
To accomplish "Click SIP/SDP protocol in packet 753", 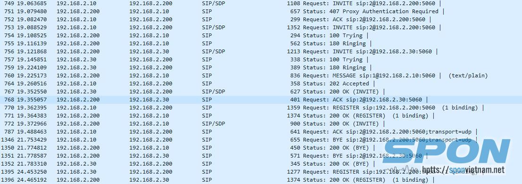I will coord(213,27).
